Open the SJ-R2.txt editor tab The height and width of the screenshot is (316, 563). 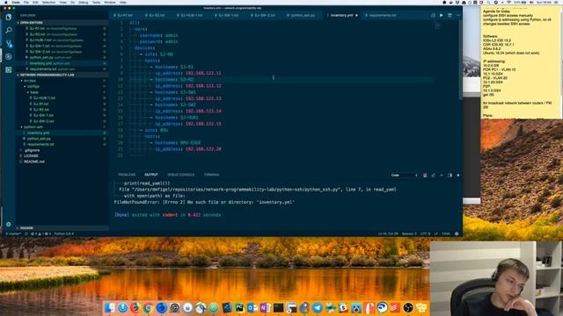pyautogui.click(x=157, y=16)
